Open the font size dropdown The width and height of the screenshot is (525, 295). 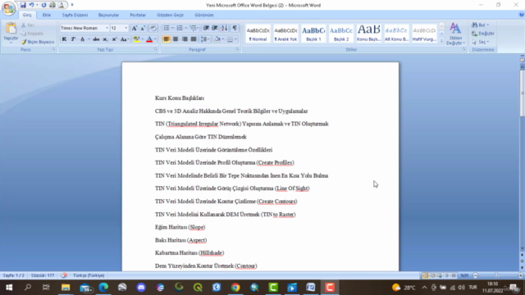click(x=126, y=28)
